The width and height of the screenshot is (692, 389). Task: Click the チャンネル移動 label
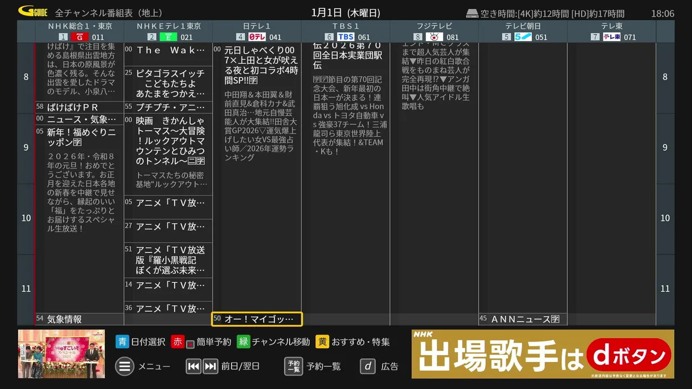(x=281, y=341)
